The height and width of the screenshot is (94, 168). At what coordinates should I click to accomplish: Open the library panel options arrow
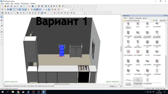point(164,16)
